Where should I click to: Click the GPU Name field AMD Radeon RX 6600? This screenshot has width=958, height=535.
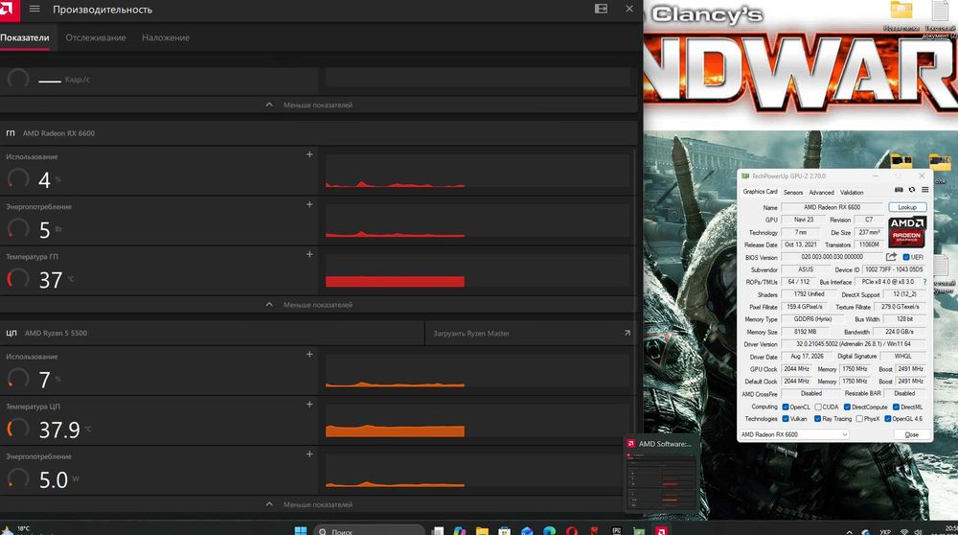pos(833,207)
